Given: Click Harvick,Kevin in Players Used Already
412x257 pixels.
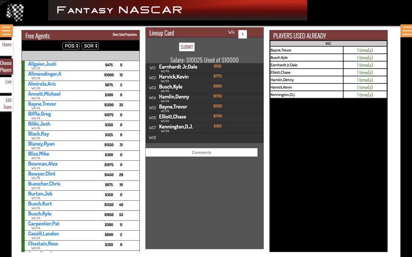Looking at the screenshot, I should click(x=281, y=87).
